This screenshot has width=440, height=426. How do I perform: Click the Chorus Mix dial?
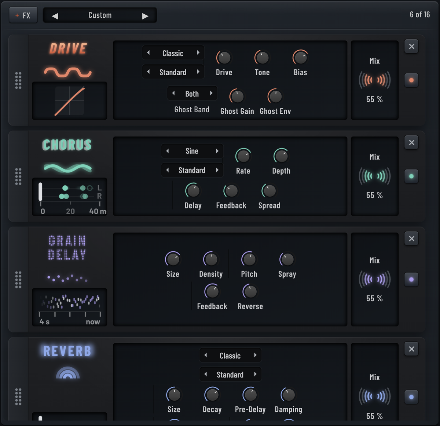point(374,176)
